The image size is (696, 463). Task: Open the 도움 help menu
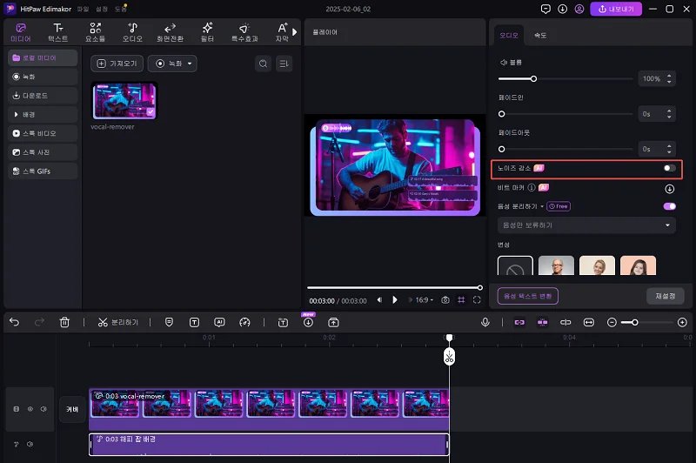[120, 9]
